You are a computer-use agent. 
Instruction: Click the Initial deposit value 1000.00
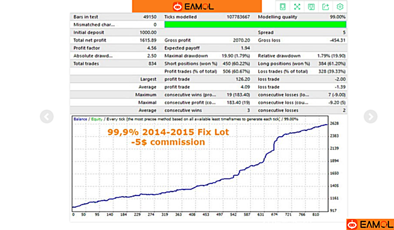(x=148, y=32)
